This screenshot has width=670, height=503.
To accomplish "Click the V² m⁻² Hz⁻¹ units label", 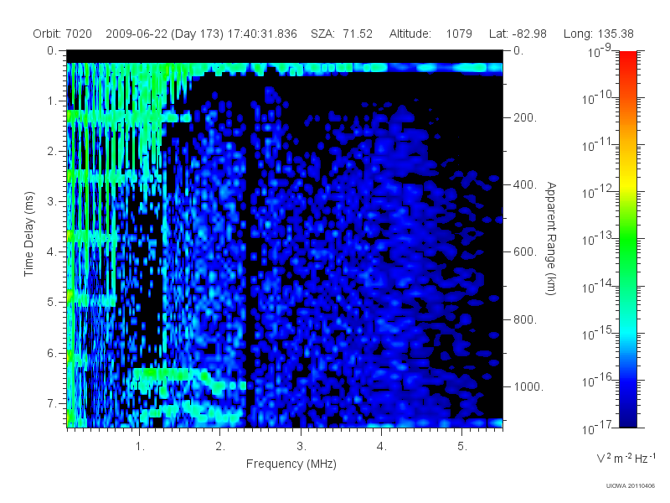I will click(x=626, y=458).
